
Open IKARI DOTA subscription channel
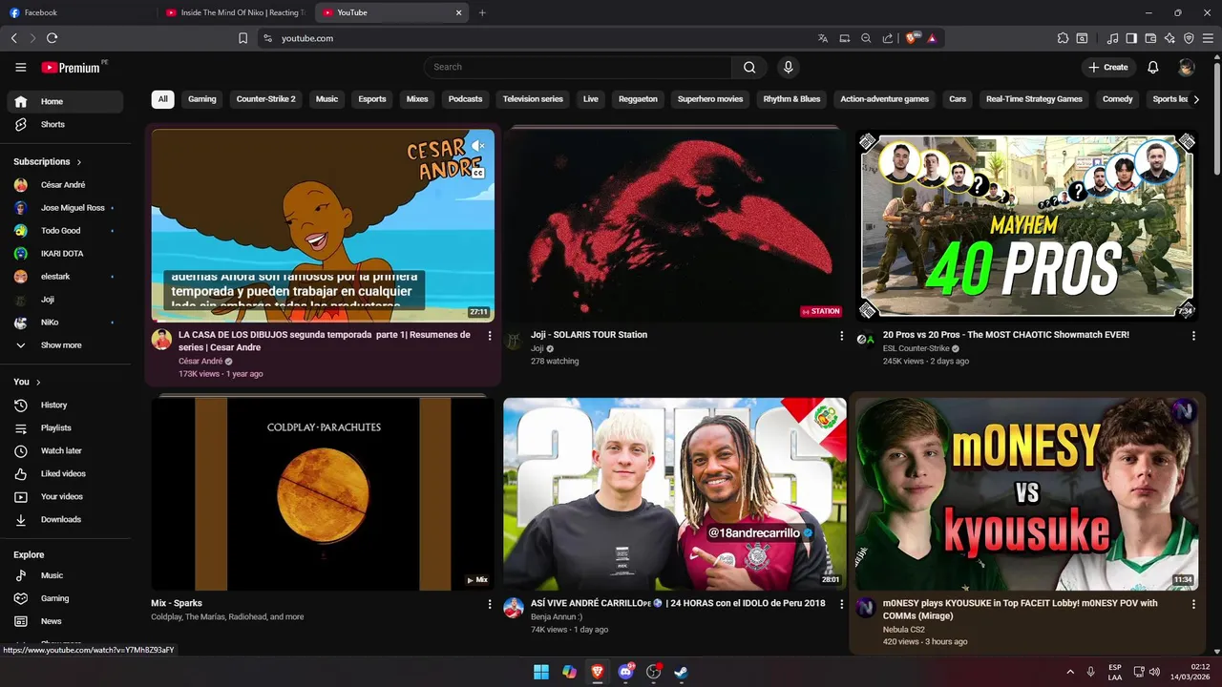click(66, 254)
